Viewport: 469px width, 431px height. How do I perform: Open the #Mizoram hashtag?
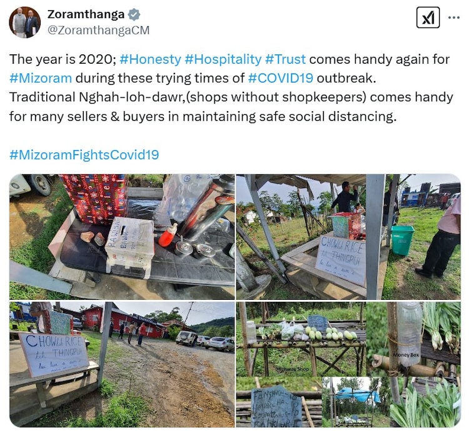(x=41, y=78)
